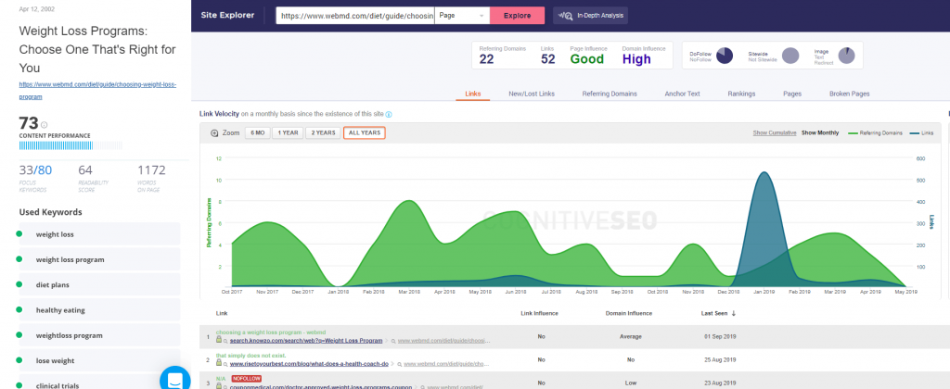Toggle Referring Domains legend series
Image resolution: width=950 pixels, height=389 pixels.
click(874, 132)
